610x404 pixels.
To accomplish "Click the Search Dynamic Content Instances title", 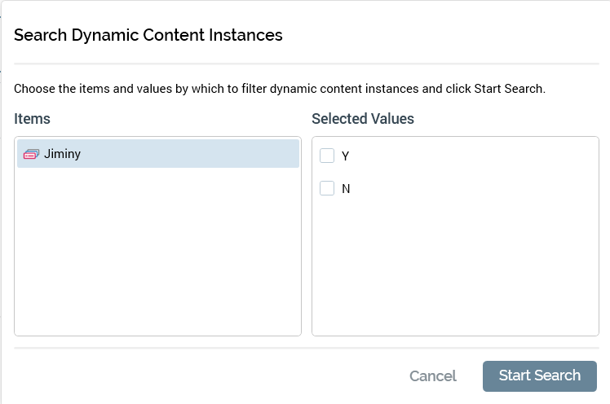I will 148,35.
